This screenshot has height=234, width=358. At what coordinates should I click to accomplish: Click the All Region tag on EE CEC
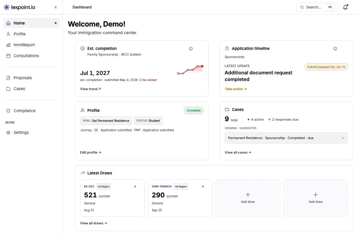coord(104,187)
